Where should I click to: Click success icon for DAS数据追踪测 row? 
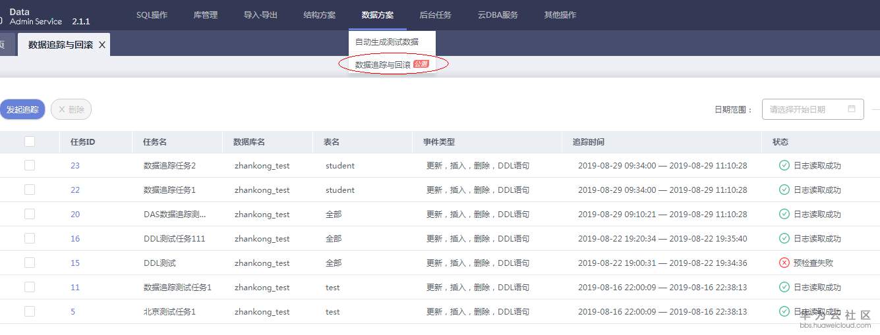(784, 214)
